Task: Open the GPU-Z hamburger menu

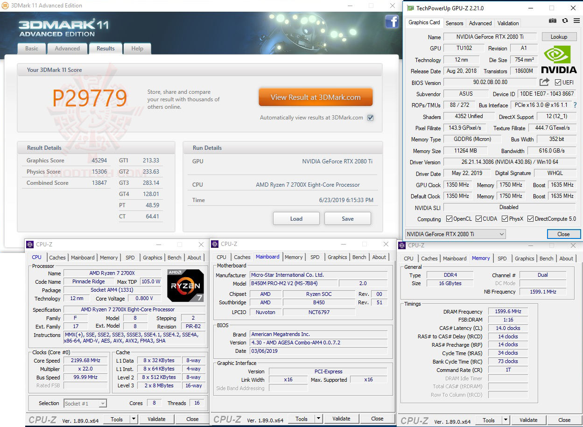Action: (x=577, y=21)
